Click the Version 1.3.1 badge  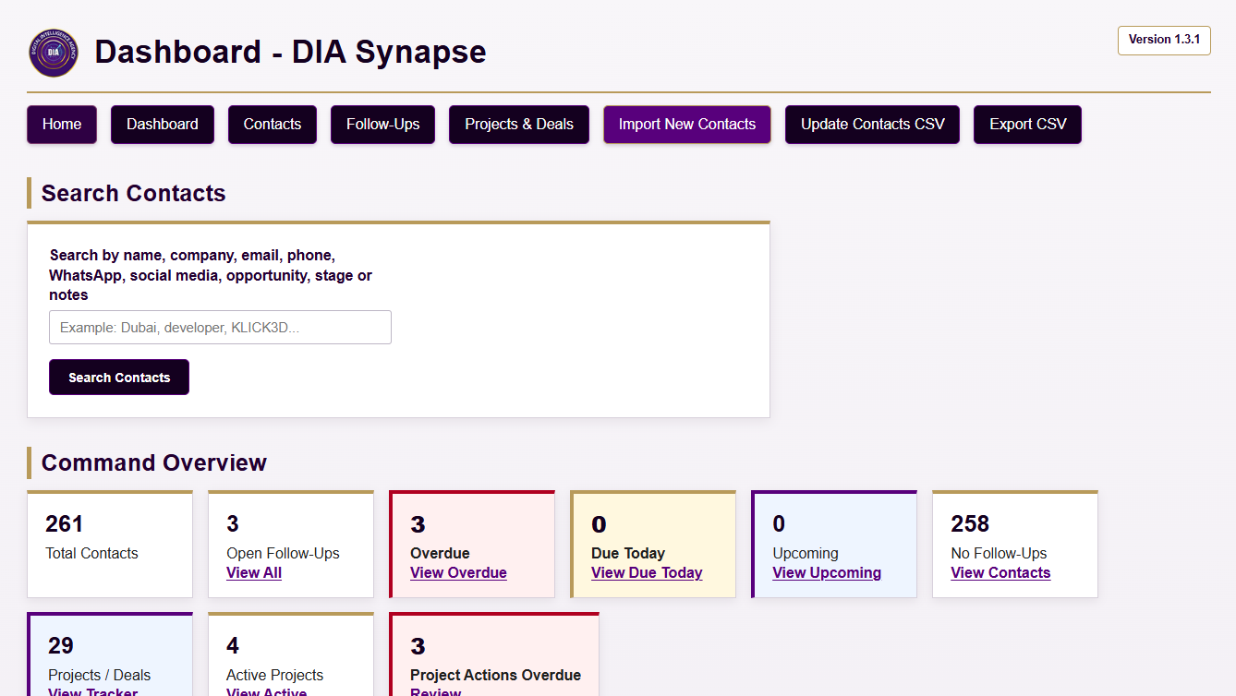[x=1164, y=40]
